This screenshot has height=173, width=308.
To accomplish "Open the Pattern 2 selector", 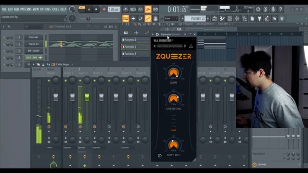I will [x=195, y=19].
